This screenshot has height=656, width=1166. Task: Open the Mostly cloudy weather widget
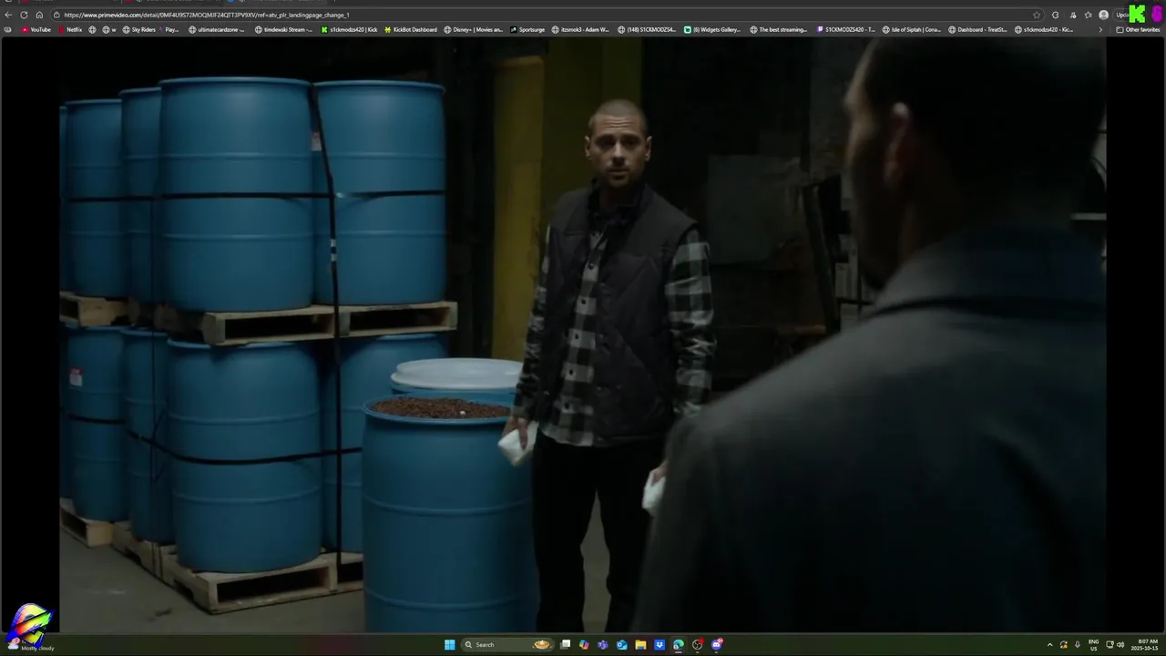29,645
